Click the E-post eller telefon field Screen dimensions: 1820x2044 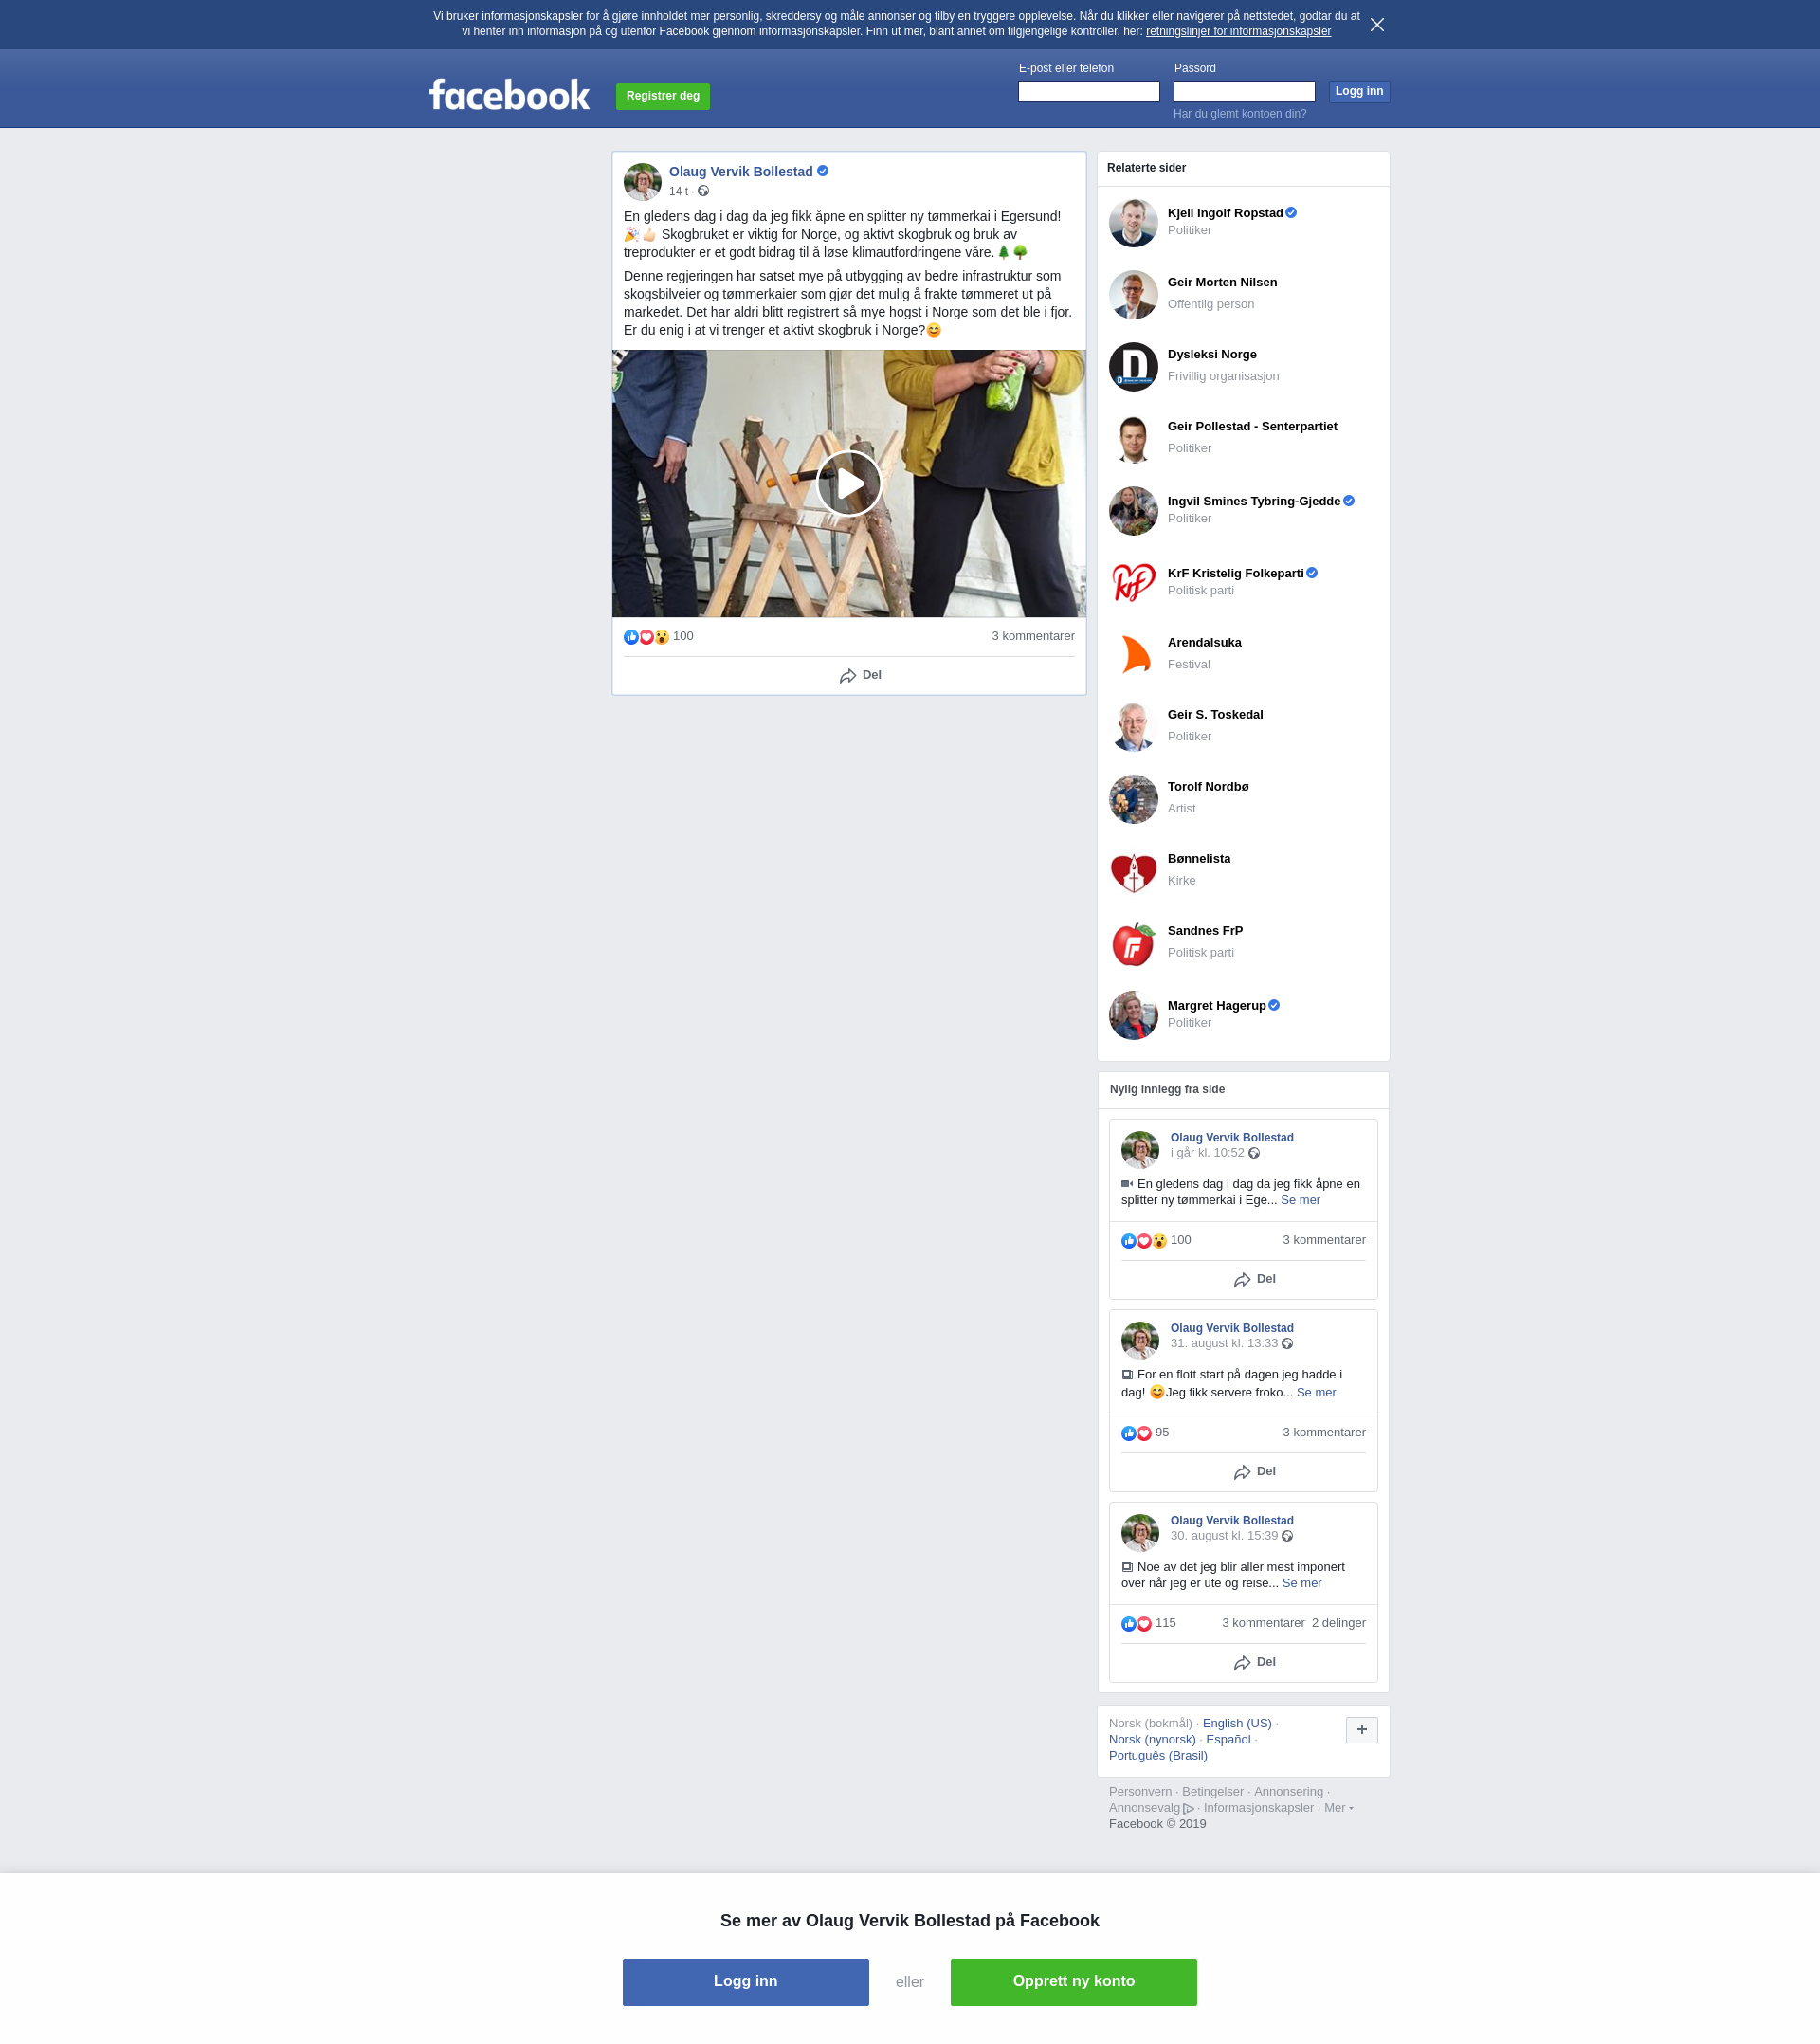coord(1088,92)
